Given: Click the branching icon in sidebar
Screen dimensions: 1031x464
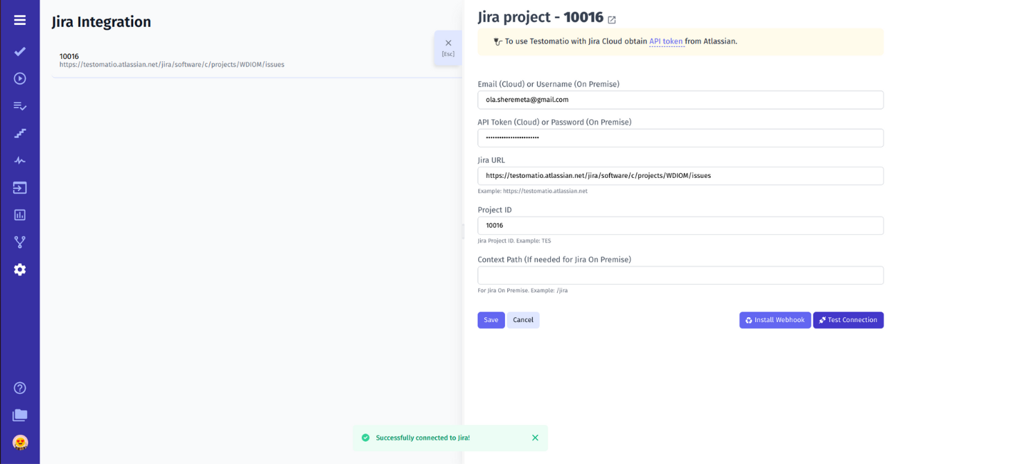Looking at the screenshot, I should [19, 242].
